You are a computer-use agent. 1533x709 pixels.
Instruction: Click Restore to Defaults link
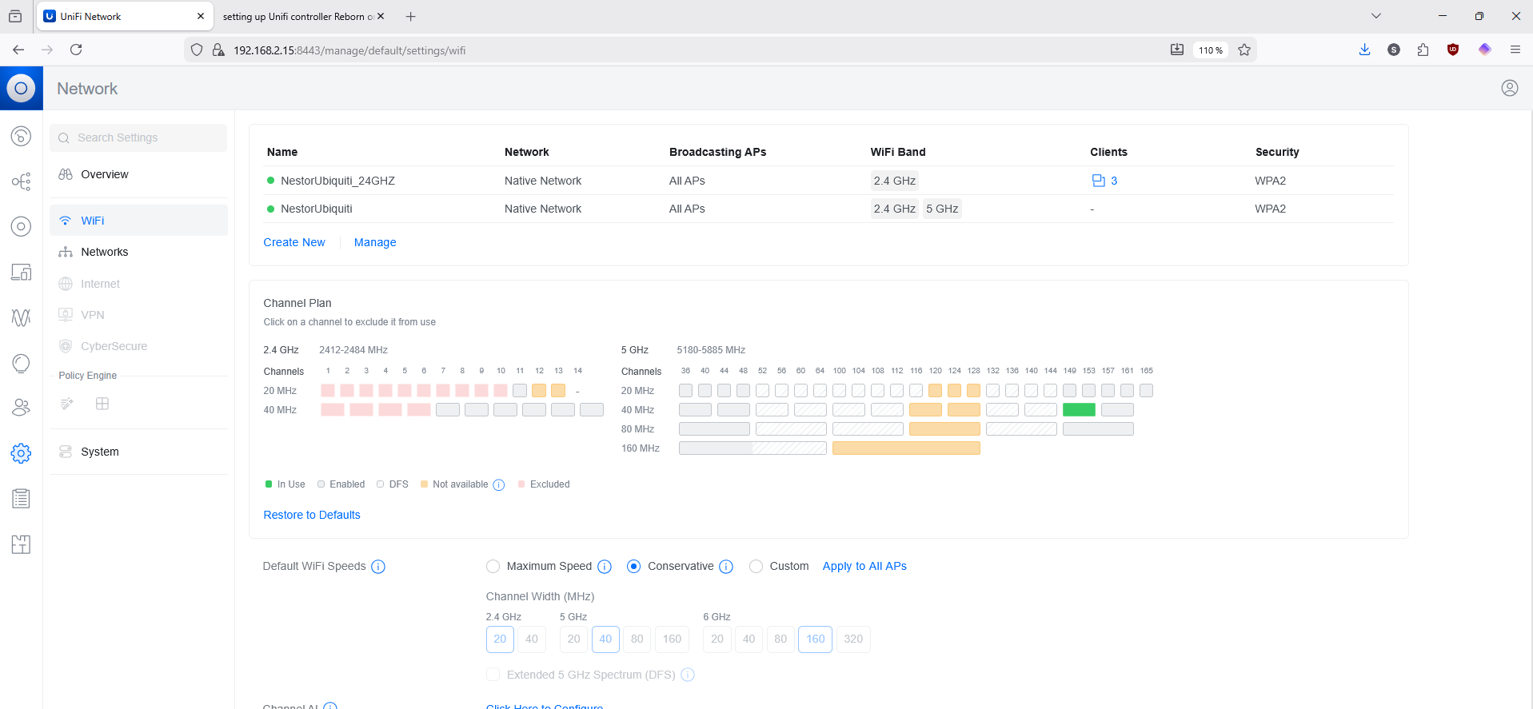click(x=312, y=515)
